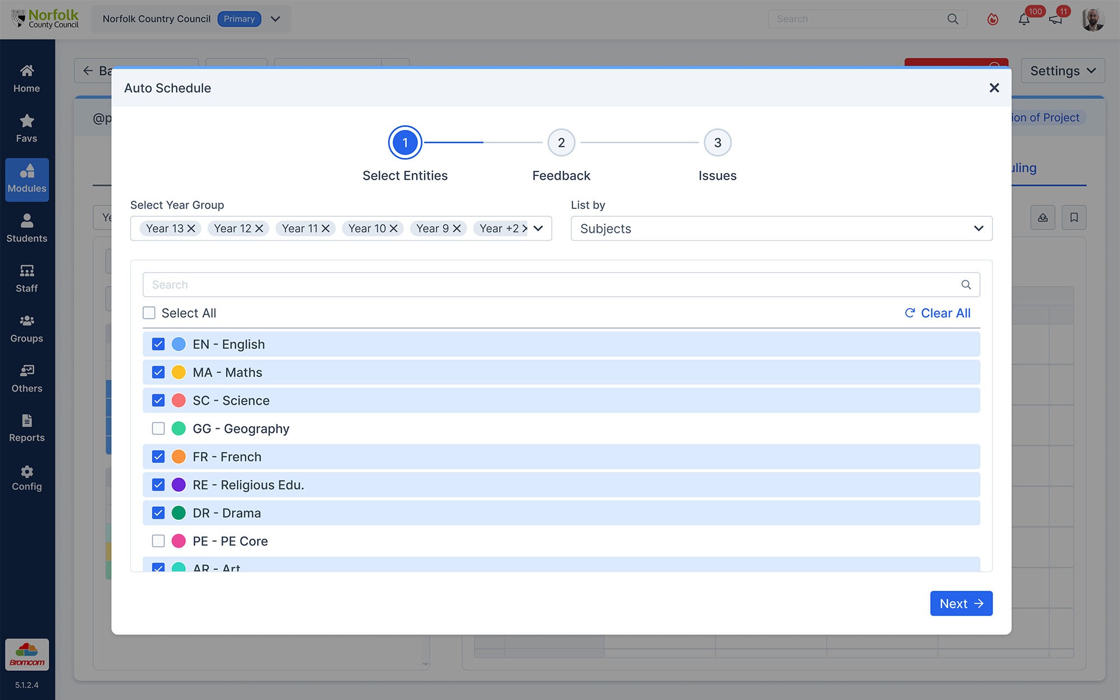The width and height of the screenshot is (1120, 700).
Task: Click the Primary badge
Action: (x=239, y=19)
